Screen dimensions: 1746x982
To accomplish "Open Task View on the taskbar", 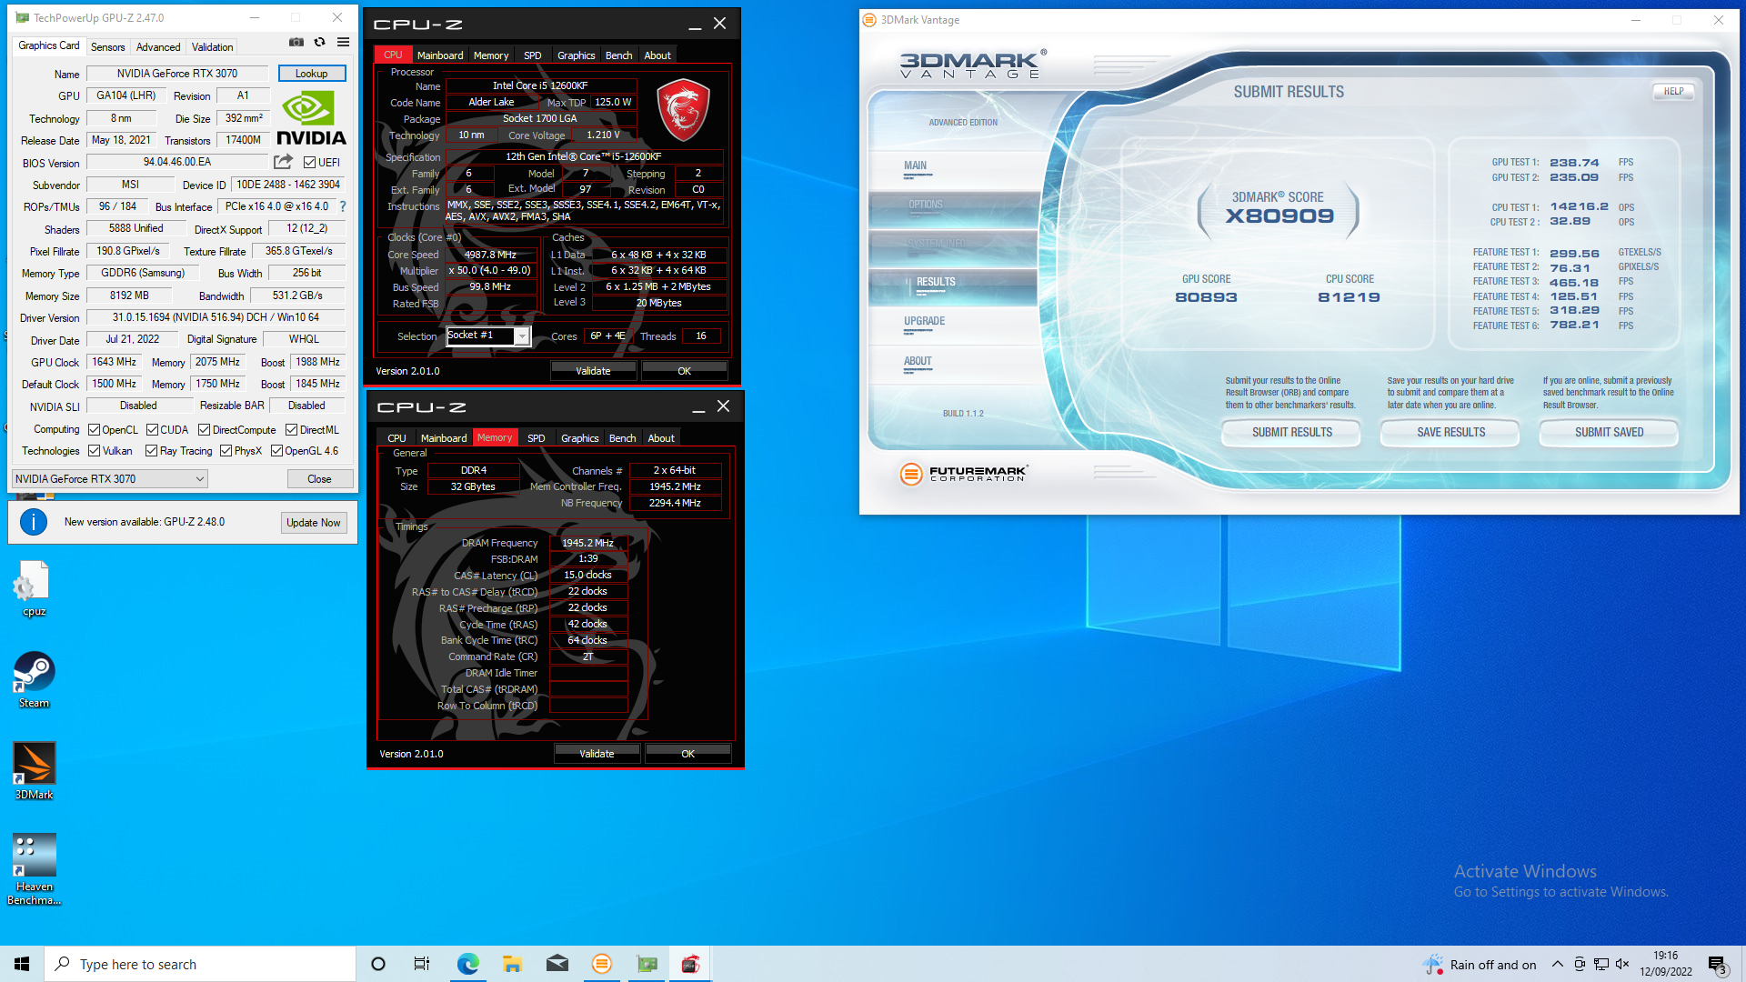I will click(x=422, y=964).
